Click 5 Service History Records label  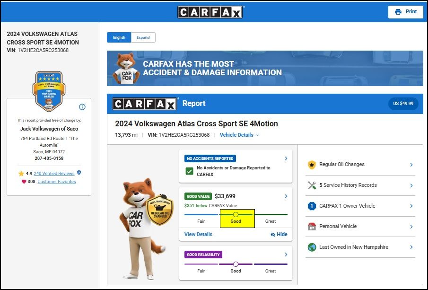348,185
